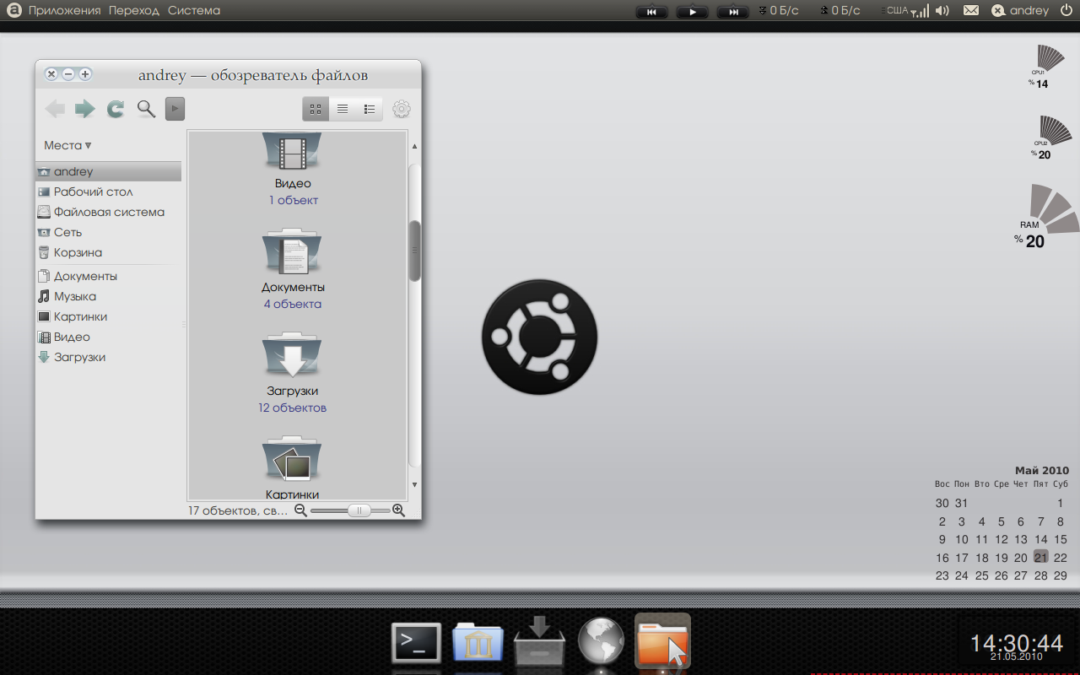Open the library folder dock icon

click(x=478, y=643)
